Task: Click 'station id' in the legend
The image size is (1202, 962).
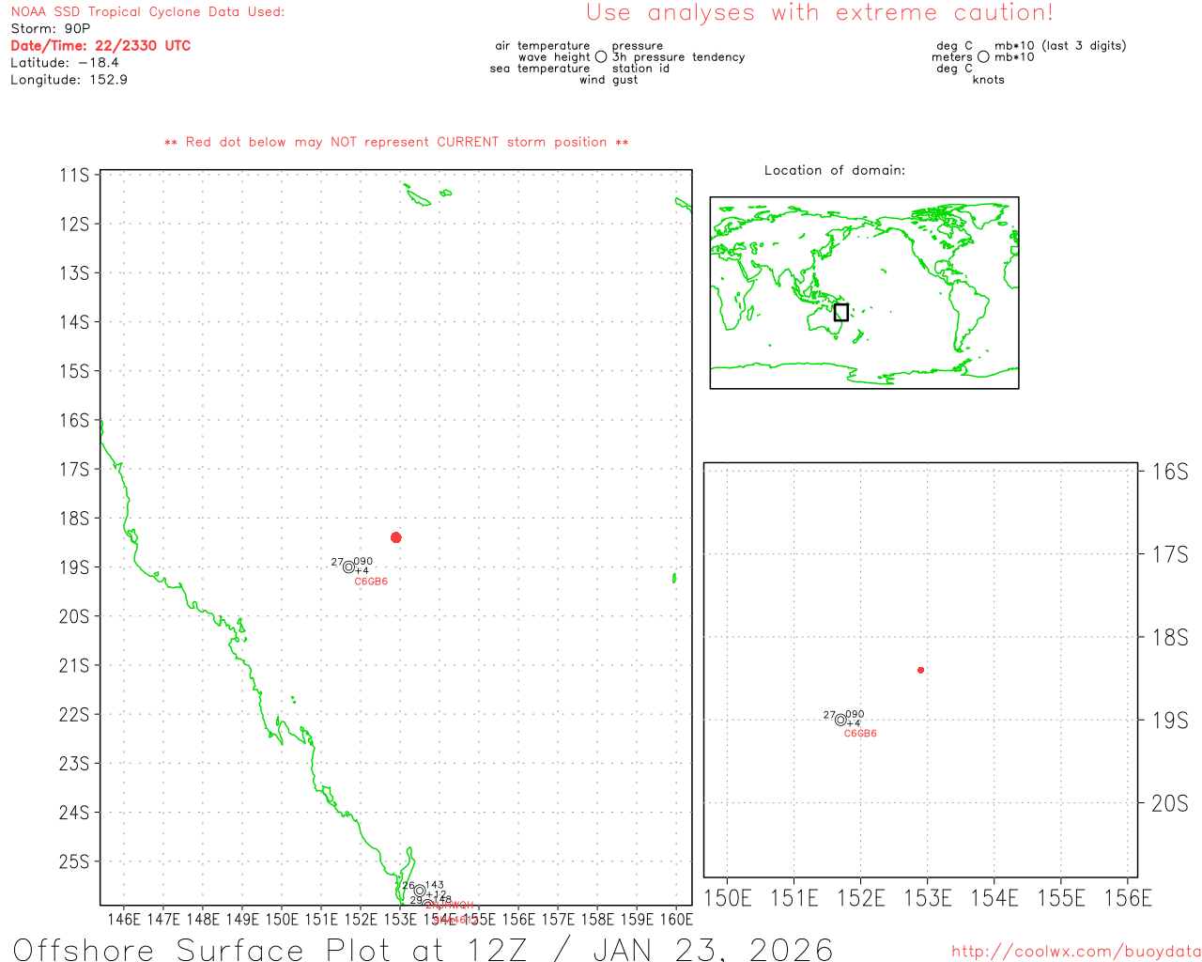Action: click(x=640, y=68)
